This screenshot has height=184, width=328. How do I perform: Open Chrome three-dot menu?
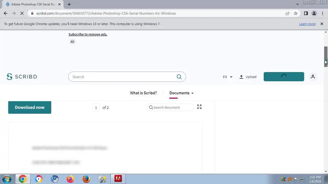point(322,13)
